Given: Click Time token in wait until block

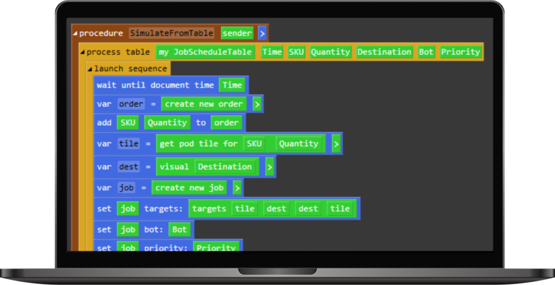Looking at the screenshot, I should coord(232,85).
